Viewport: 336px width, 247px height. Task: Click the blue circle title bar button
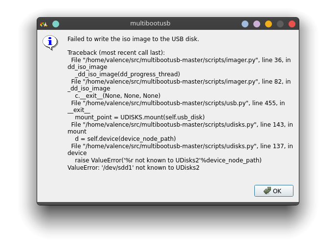tap(245, 24)
